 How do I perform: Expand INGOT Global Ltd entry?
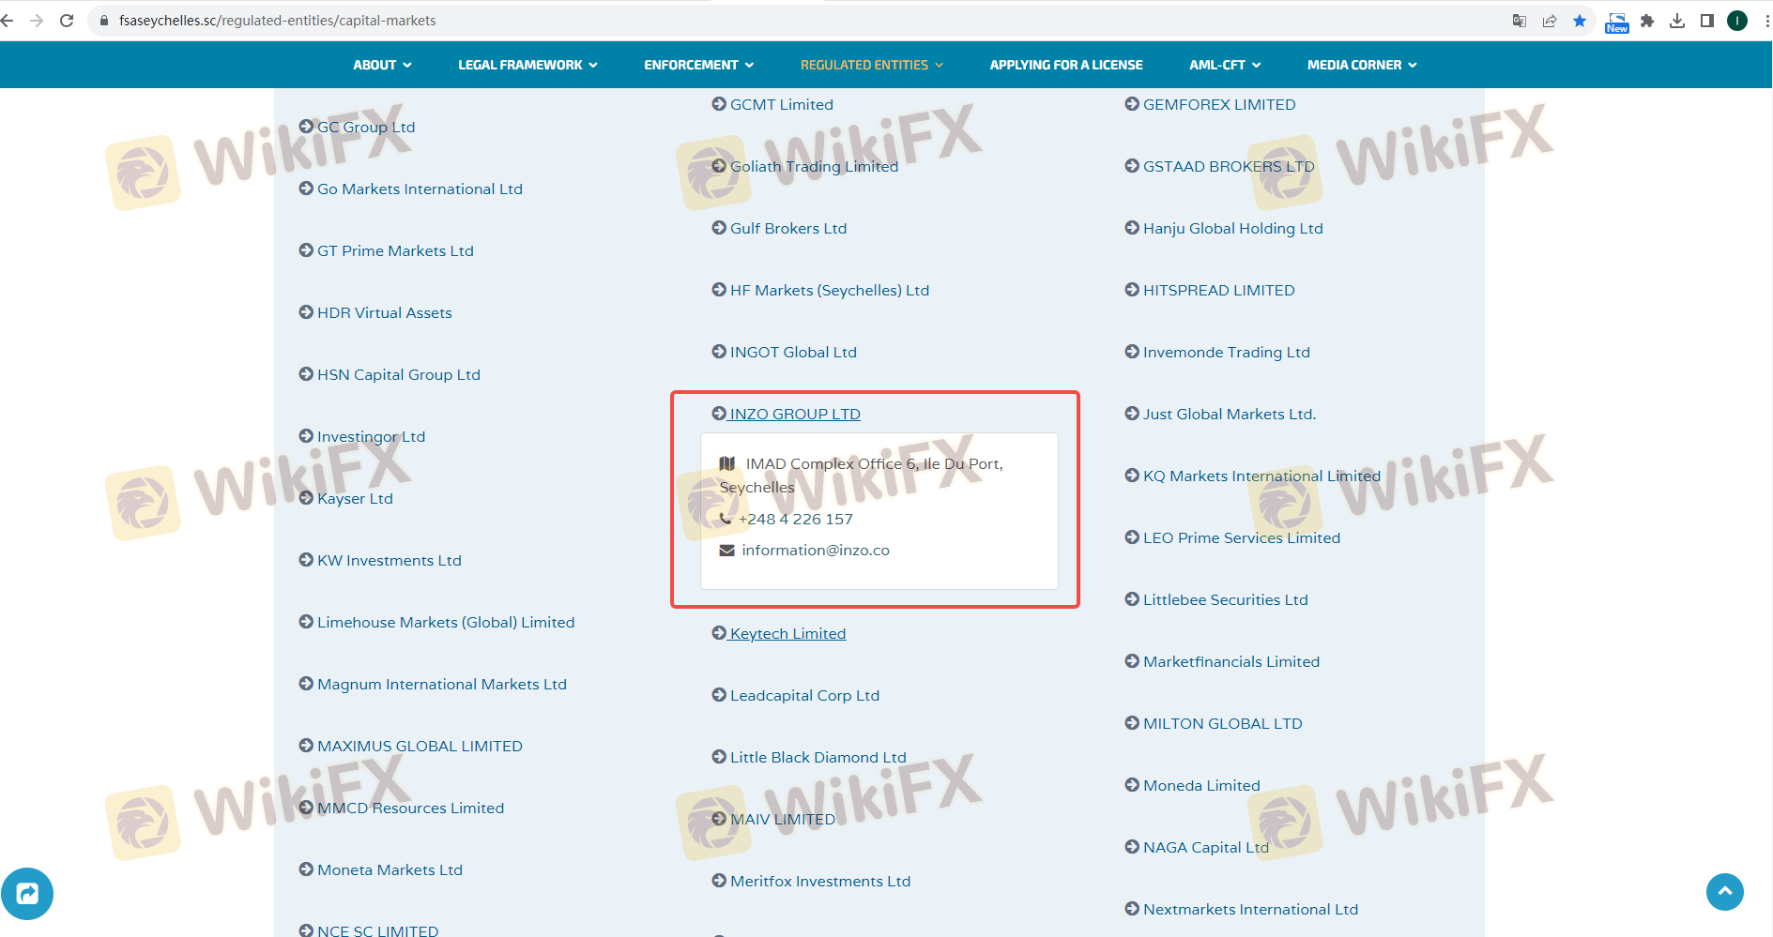793,352
